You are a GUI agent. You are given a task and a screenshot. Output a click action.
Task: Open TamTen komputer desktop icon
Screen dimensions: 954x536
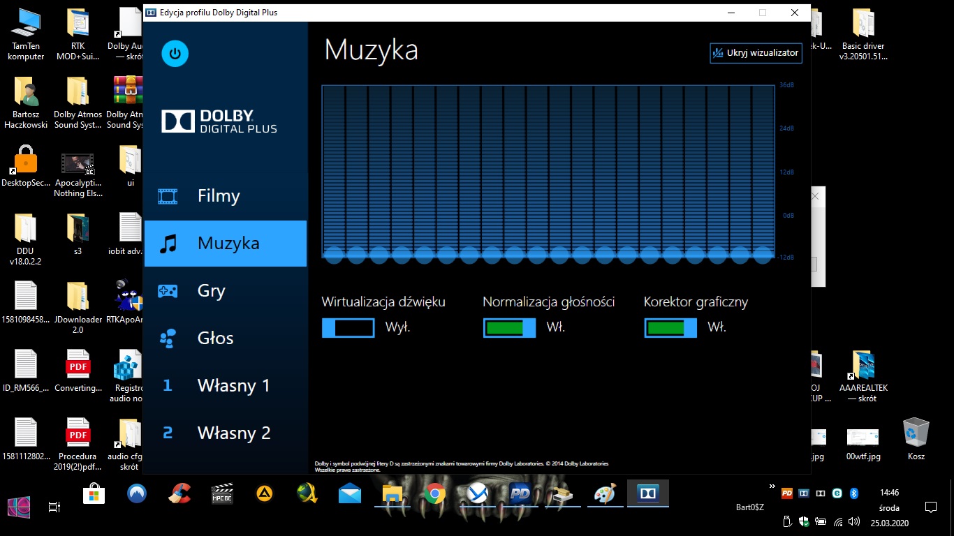26,35
